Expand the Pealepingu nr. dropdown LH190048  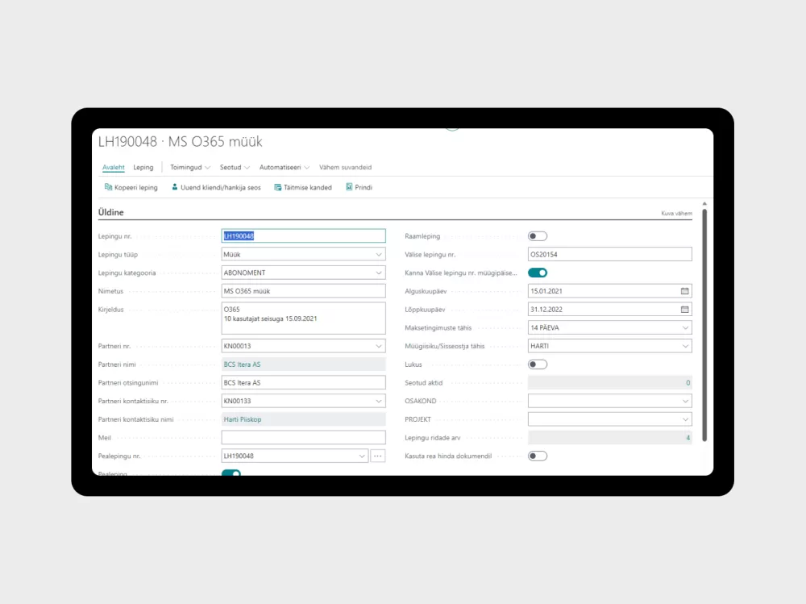click(362, 456)
